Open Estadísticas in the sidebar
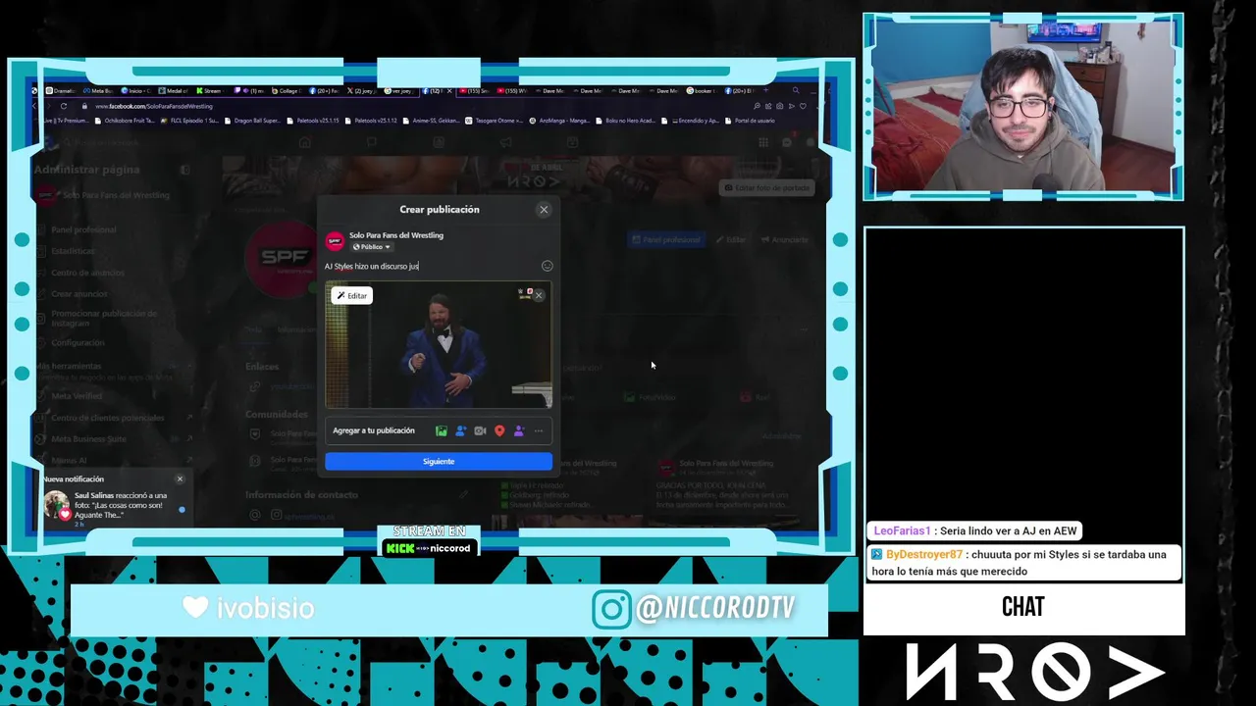1256x706 pixels. 74,251
